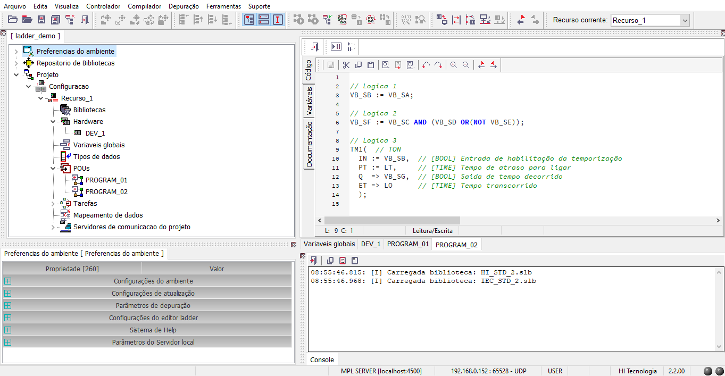Zoom in with the magnifier plus icon
This screenshot has width=725, height=376.
click(454, 65)
